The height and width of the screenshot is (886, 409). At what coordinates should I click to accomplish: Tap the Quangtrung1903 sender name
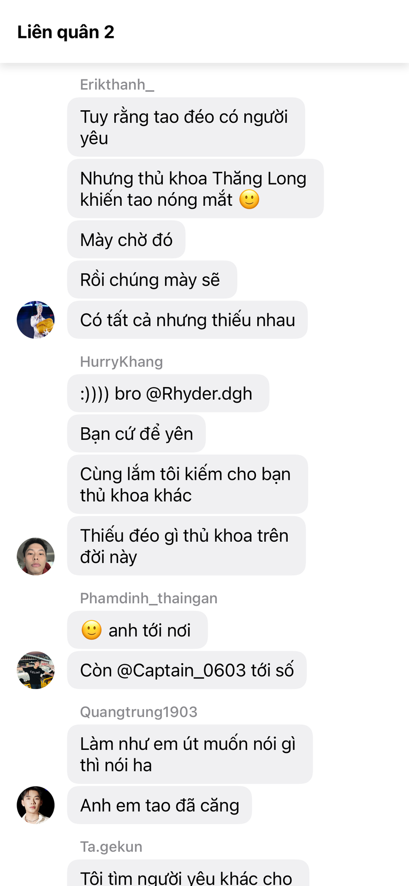[138, 712]
